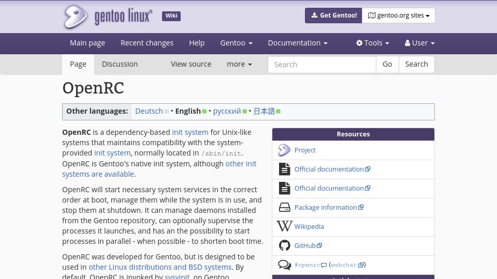The width and height of the screenshot is (497, 279).
Task: Expand the Documentation navbar dropdown
Action: point(298,43)
